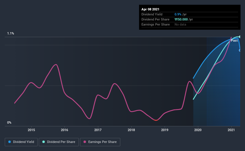This screenshot has width=245, height=151.
Task: Select the 2017 x-axis label
Action: point(98,130)
